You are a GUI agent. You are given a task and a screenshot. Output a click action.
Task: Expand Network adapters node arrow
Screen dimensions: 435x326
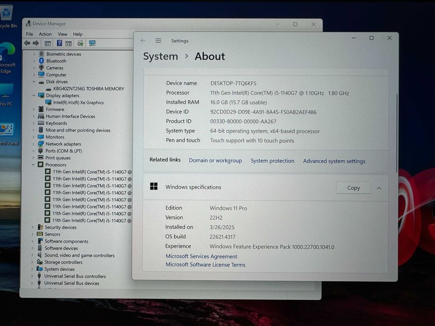33,144
